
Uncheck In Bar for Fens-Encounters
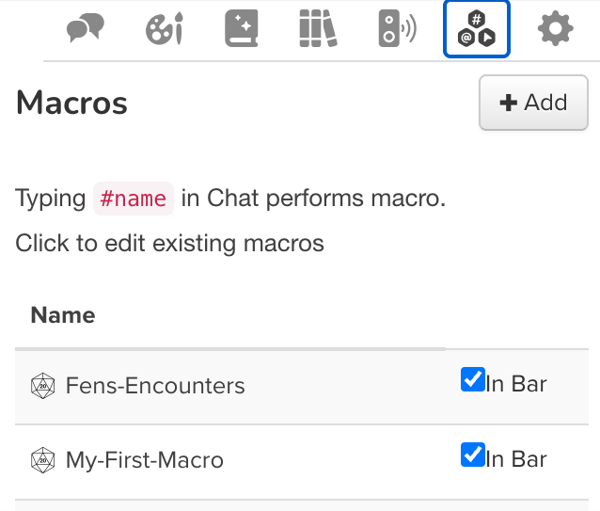coord(472,380)
